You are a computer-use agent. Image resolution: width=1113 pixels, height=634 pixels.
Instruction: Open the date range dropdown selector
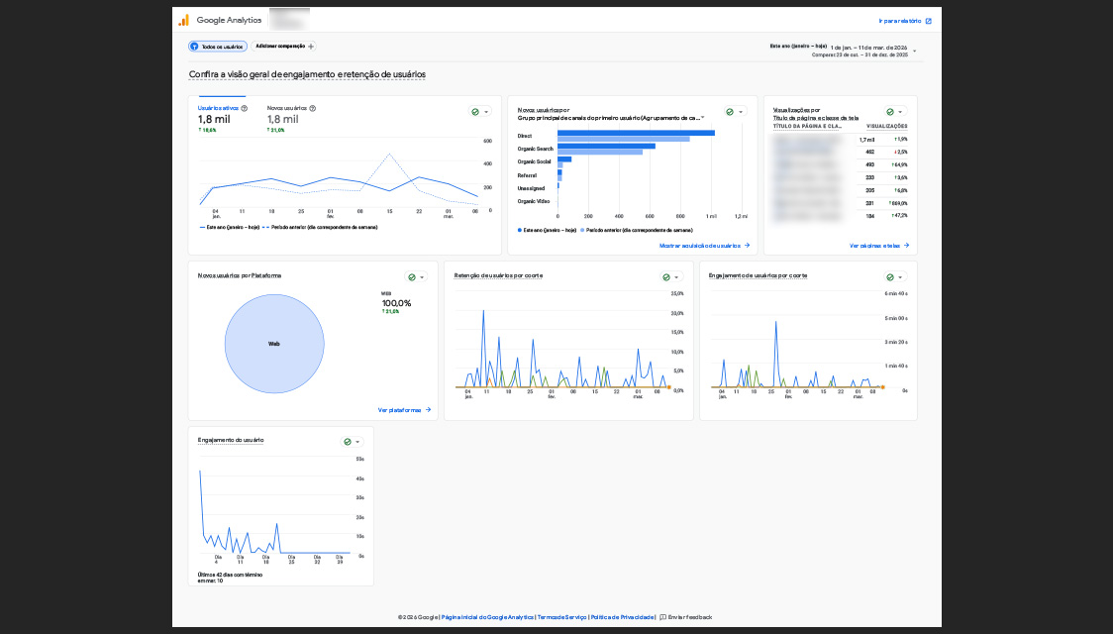click(x=914, y=51)
